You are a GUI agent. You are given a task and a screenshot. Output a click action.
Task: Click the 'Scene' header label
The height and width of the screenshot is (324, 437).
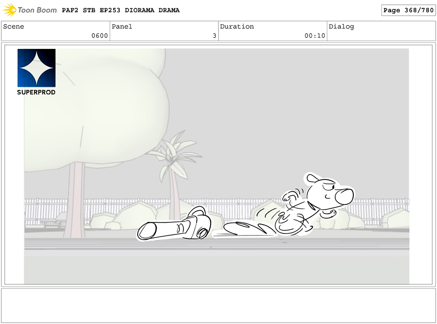[x=14, y=27]
